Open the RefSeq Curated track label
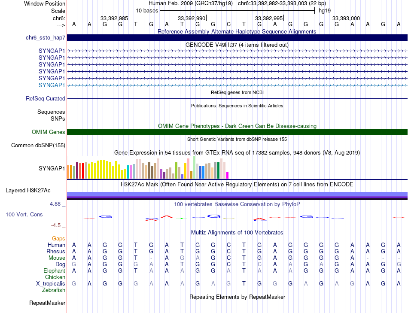The image size is (408, 313). [46, 99]
